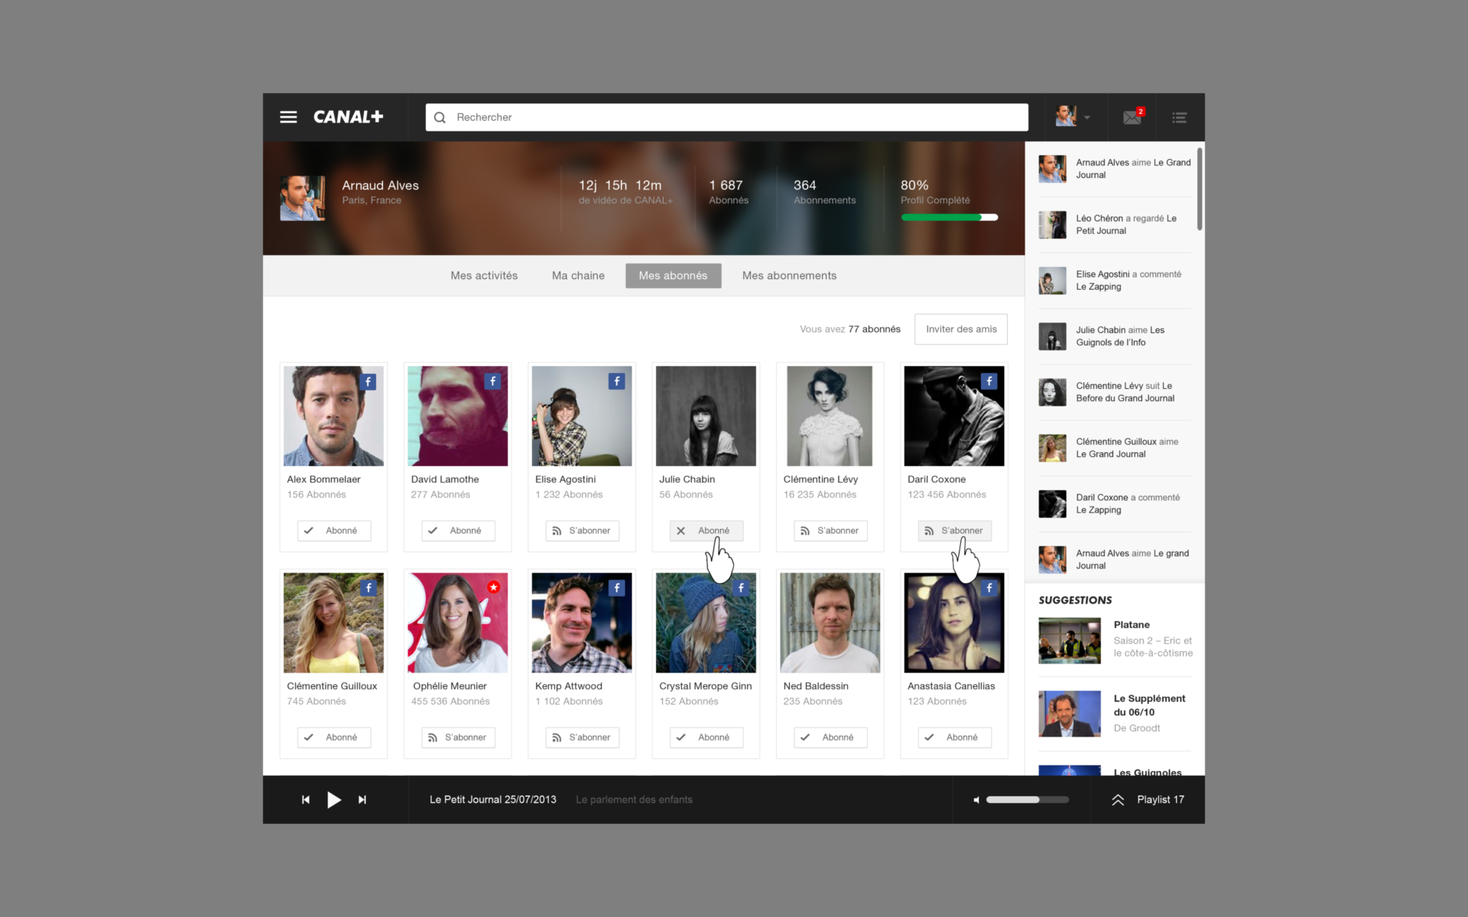Toggle Abonné button under Julie Chabin
The height and width of the screenshot is (917, 1468).
(706, 530)
